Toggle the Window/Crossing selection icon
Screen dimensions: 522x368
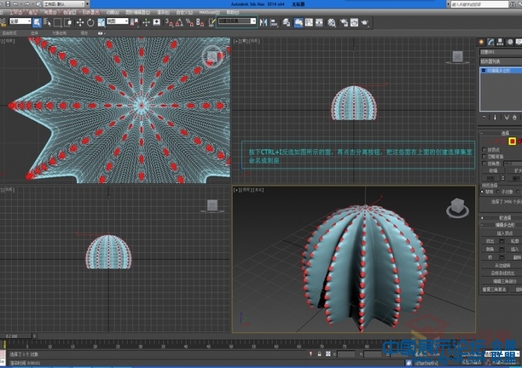68,23
